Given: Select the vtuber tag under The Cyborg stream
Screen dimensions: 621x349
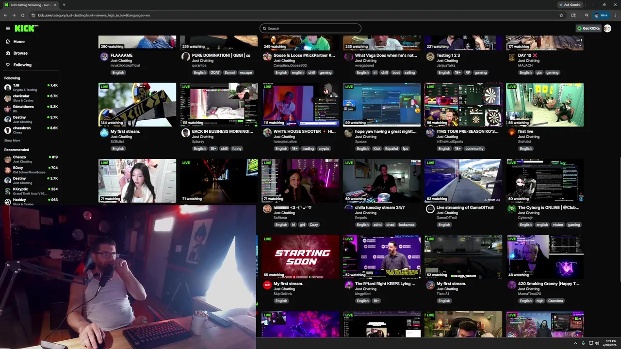Looking at the screenshot, I should click(558, 225).
